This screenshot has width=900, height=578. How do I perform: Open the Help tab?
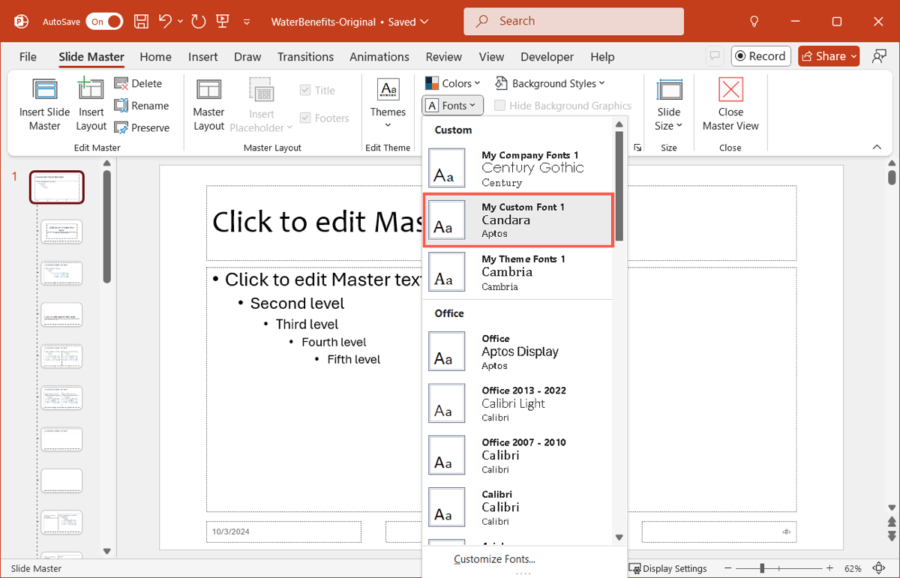pyautogui.click(x=602, y=56)
